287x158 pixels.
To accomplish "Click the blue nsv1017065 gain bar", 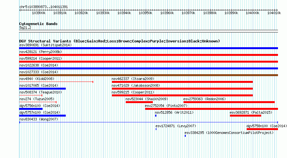I will (43, 89).
